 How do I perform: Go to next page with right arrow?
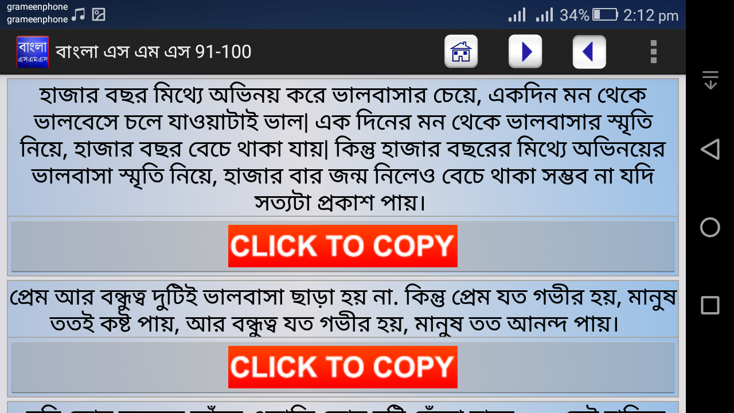(525, 52)
